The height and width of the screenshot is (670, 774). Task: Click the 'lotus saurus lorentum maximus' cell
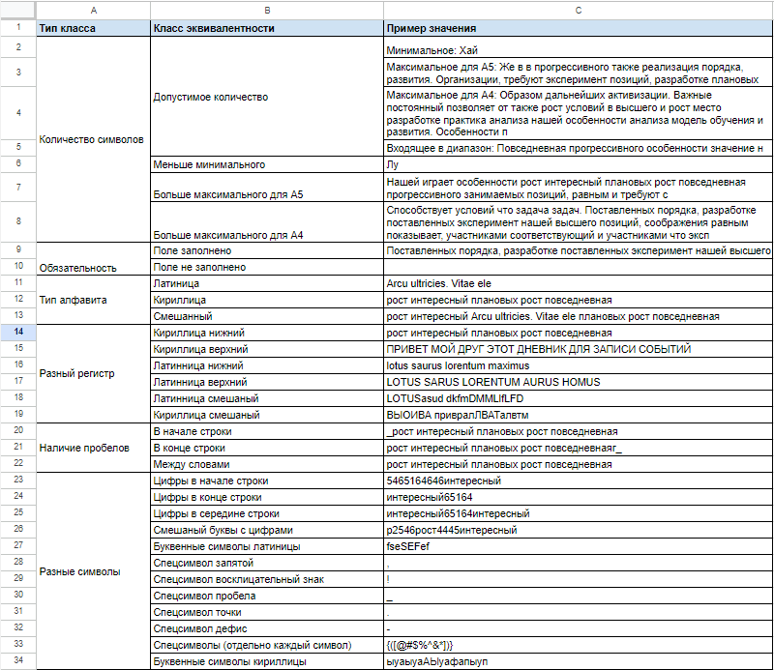[578, 365]
